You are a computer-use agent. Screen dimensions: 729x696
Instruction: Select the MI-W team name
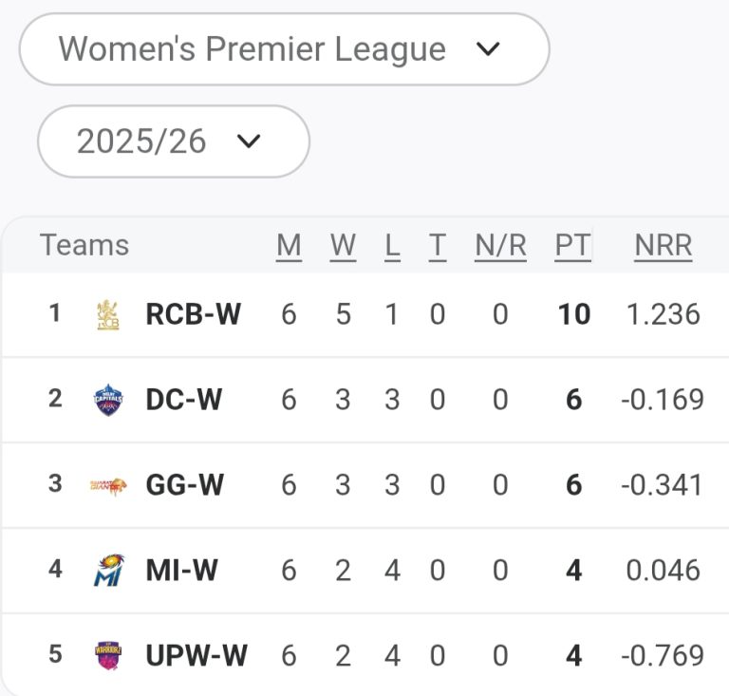pos(181,571)
